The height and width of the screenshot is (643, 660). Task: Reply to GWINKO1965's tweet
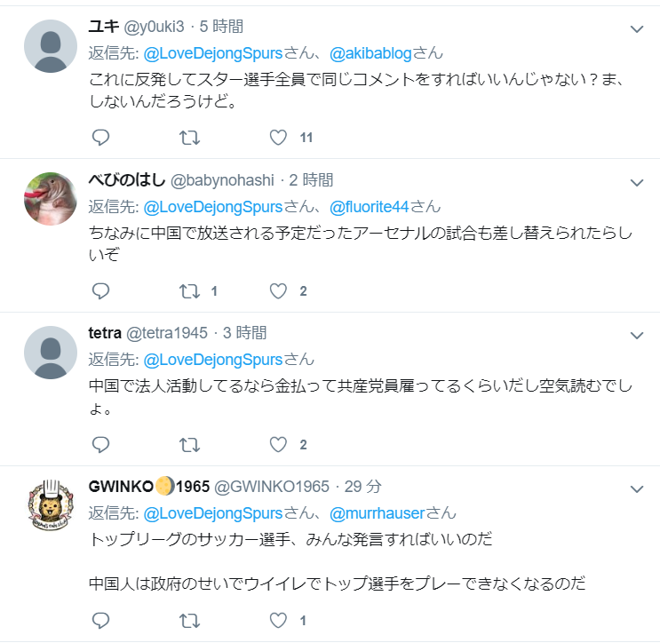100,621
